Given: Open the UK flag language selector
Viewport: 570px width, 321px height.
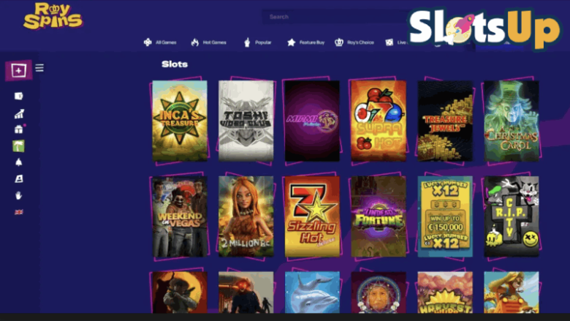Looking at the screenshot, I should click(18, 212).
